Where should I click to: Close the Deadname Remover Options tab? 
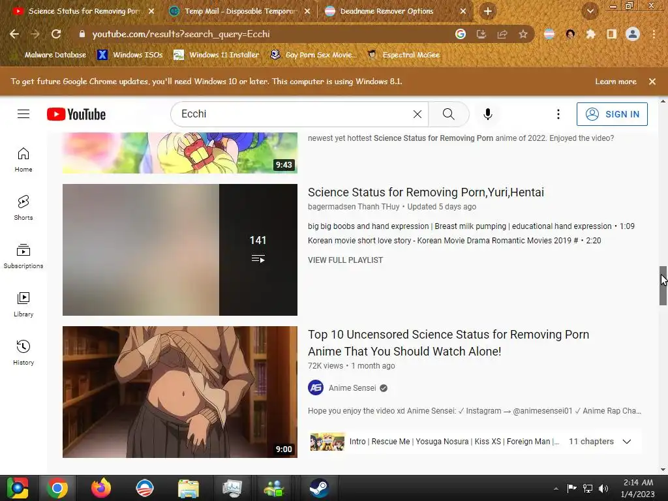(x=463, y=12)
